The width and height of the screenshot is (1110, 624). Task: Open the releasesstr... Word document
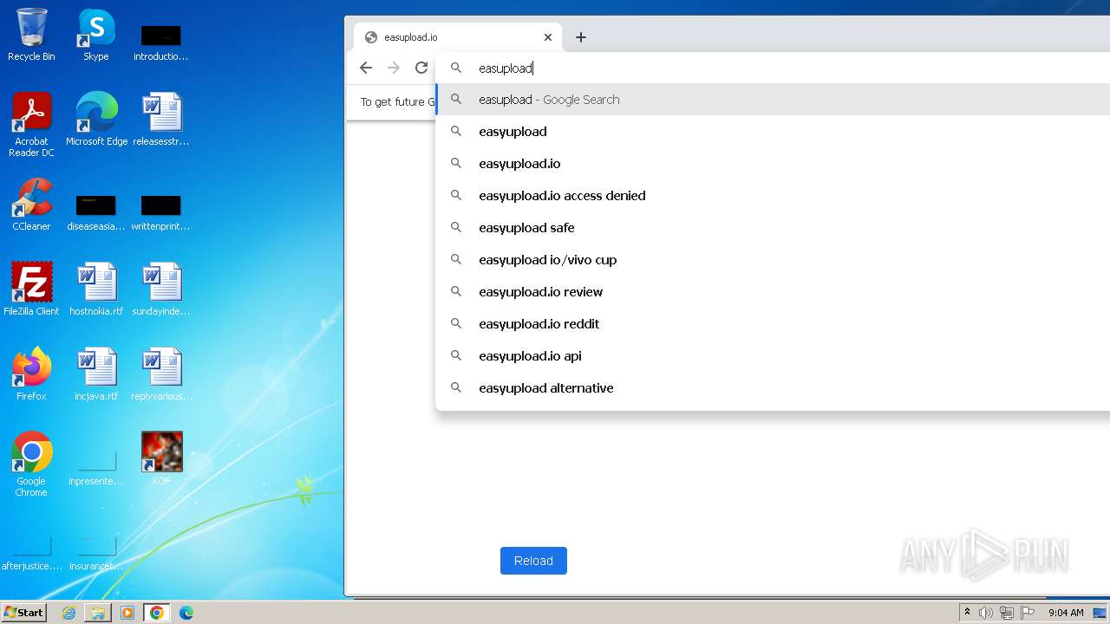[161, 119]
